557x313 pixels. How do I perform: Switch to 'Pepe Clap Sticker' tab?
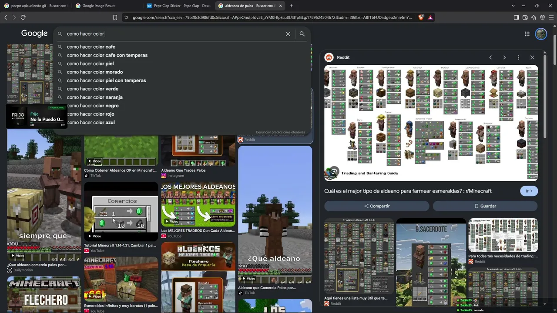[178, 6]
